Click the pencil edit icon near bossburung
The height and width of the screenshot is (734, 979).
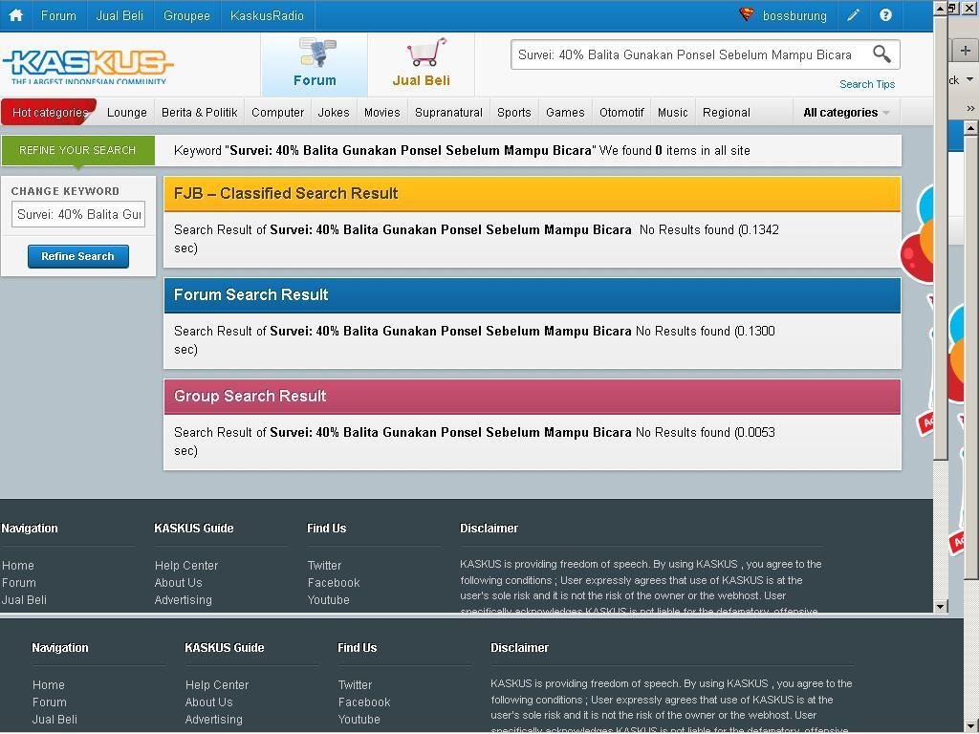pyautogui.click(x=853, y=15)
